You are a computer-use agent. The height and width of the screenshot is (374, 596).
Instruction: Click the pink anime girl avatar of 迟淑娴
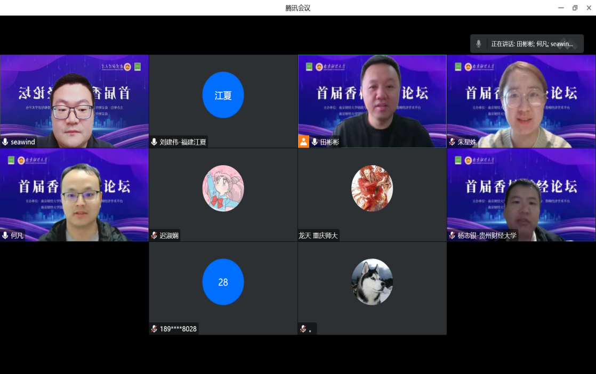pyautogui.click(x=223, y=188)
